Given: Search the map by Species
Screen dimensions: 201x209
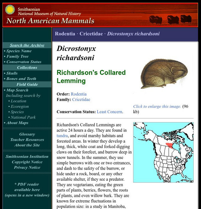Looking at the screenshot, I should click(17, 112).
